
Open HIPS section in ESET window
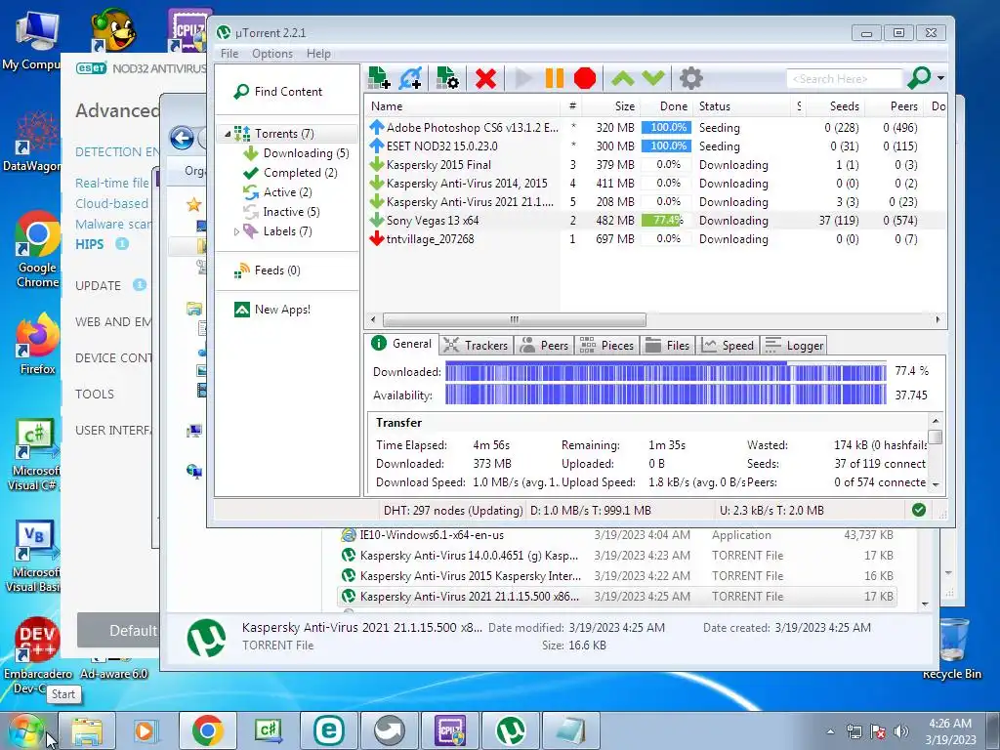coord(89,244)
